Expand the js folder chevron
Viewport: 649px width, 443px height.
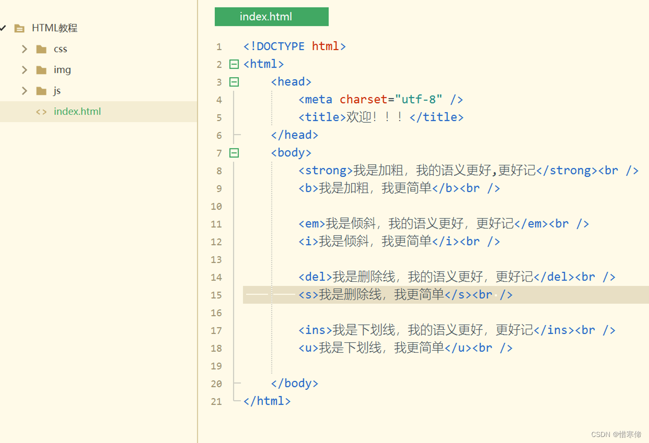pyautogui.click(x=24, y=91)
